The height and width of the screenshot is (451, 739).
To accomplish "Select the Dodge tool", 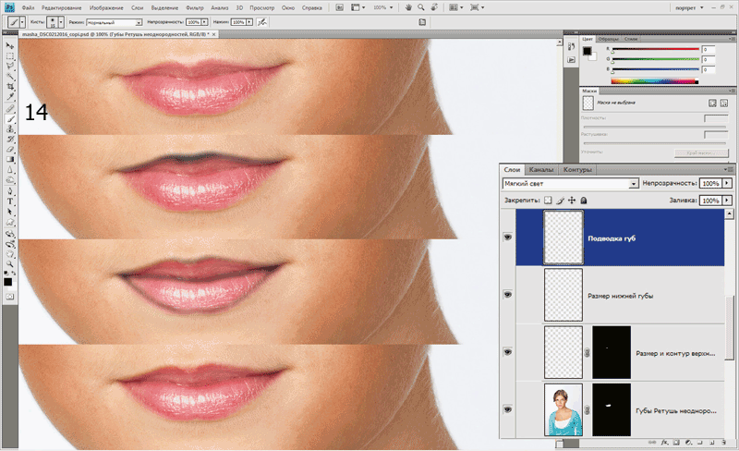I will click(9, 180).
